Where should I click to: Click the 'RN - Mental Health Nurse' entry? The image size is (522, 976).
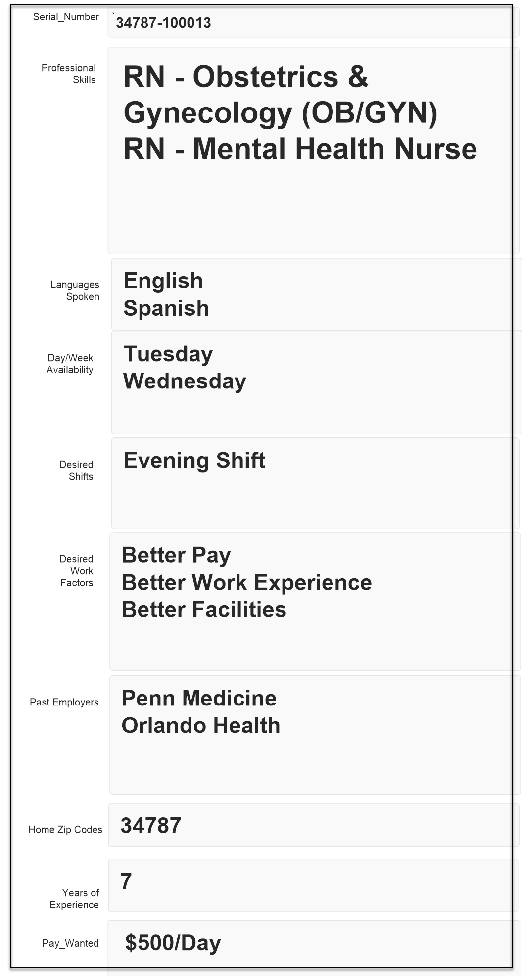coord(300,149)
